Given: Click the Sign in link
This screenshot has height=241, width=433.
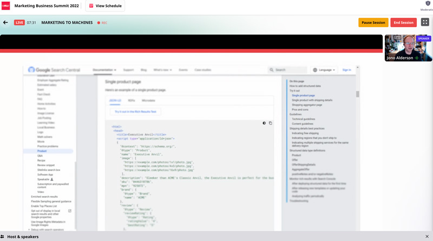Looking at the screenshot, I should [x=346, y=70].
